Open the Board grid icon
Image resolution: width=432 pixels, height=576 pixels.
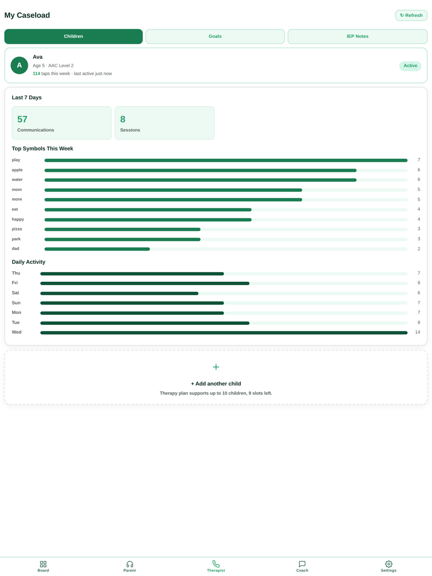tap(43, 564)
